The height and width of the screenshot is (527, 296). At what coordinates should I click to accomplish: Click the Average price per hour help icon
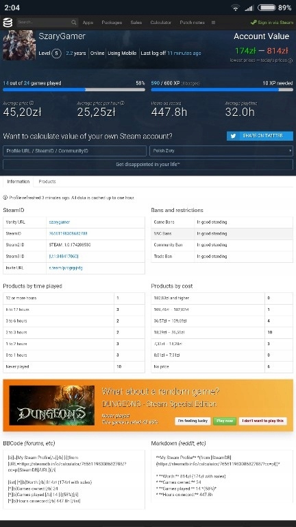coord(122,103)
